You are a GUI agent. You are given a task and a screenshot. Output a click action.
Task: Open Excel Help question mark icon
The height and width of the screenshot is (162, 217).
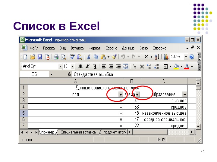coord(192,57)
